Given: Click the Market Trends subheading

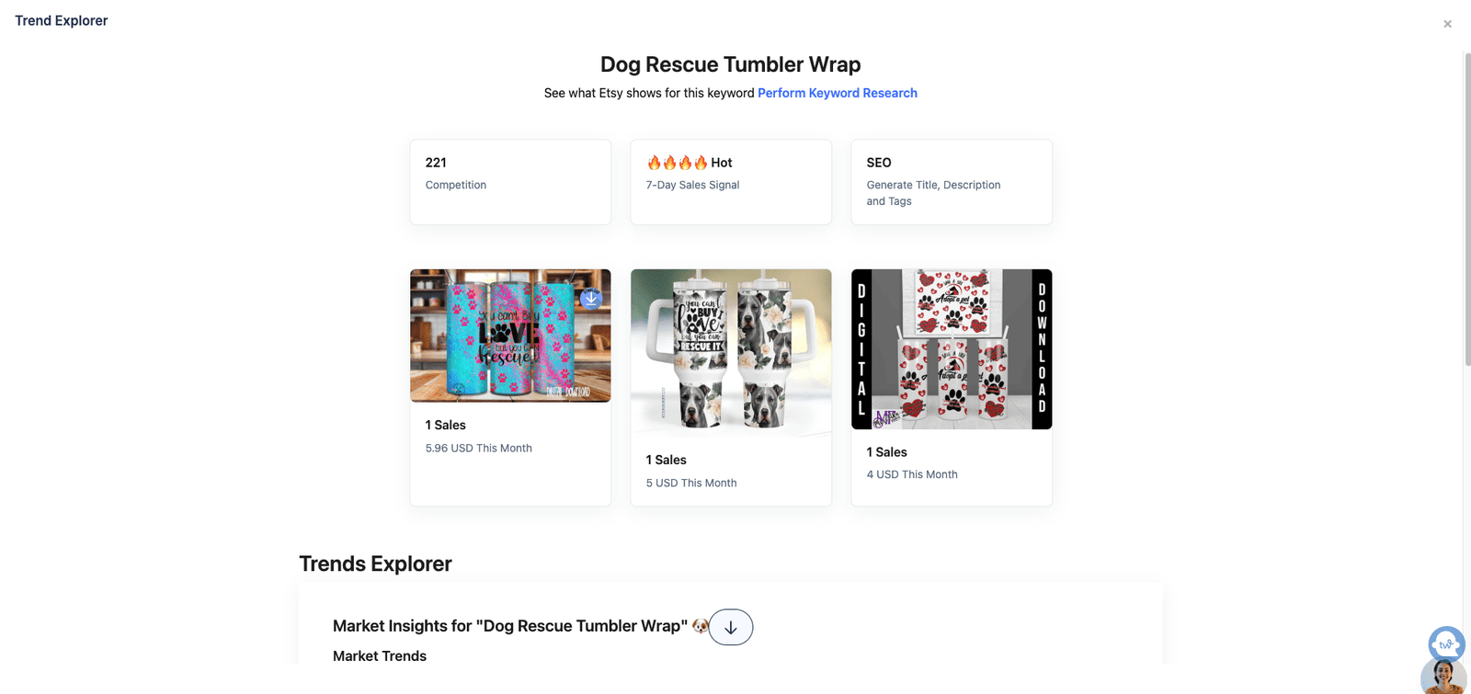Looking at the screenshot, I should (380, 656).
